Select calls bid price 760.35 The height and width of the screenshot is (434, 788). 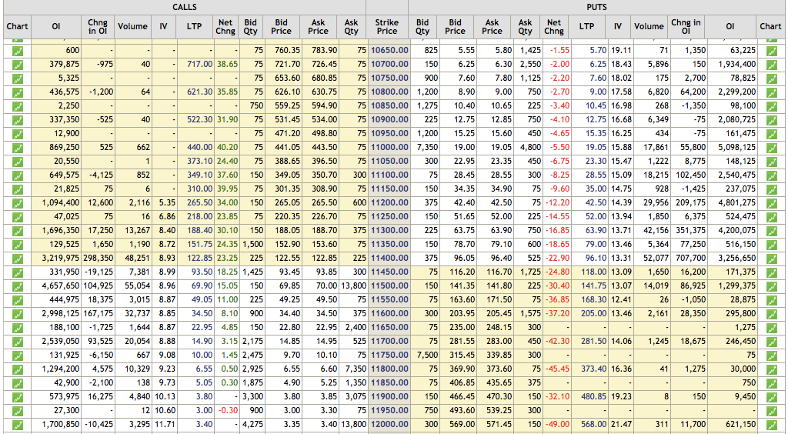point(287,50)
